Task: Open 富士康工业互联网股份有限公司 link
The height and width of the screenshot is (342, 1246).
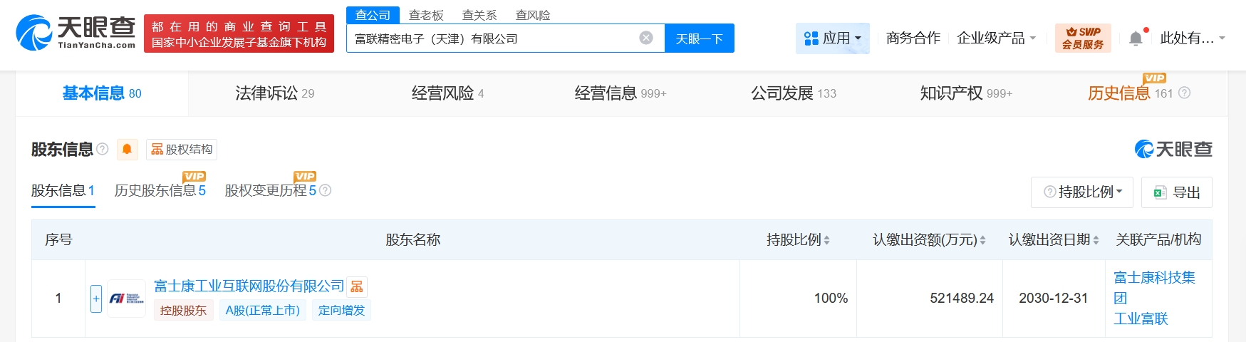Action: [x=249, y=286]
